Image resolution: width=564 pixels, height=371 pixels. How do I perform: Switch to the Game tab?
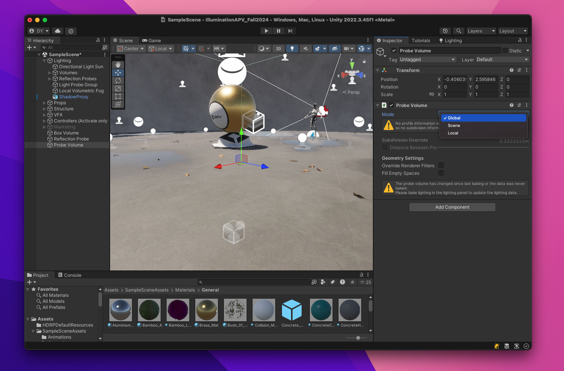tap(152, 40)
